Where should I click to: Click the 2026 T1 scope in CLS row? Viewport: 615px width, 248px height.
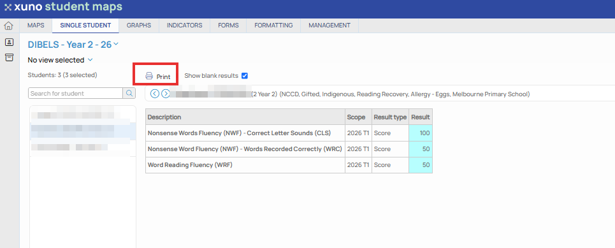tap(358, 133)
